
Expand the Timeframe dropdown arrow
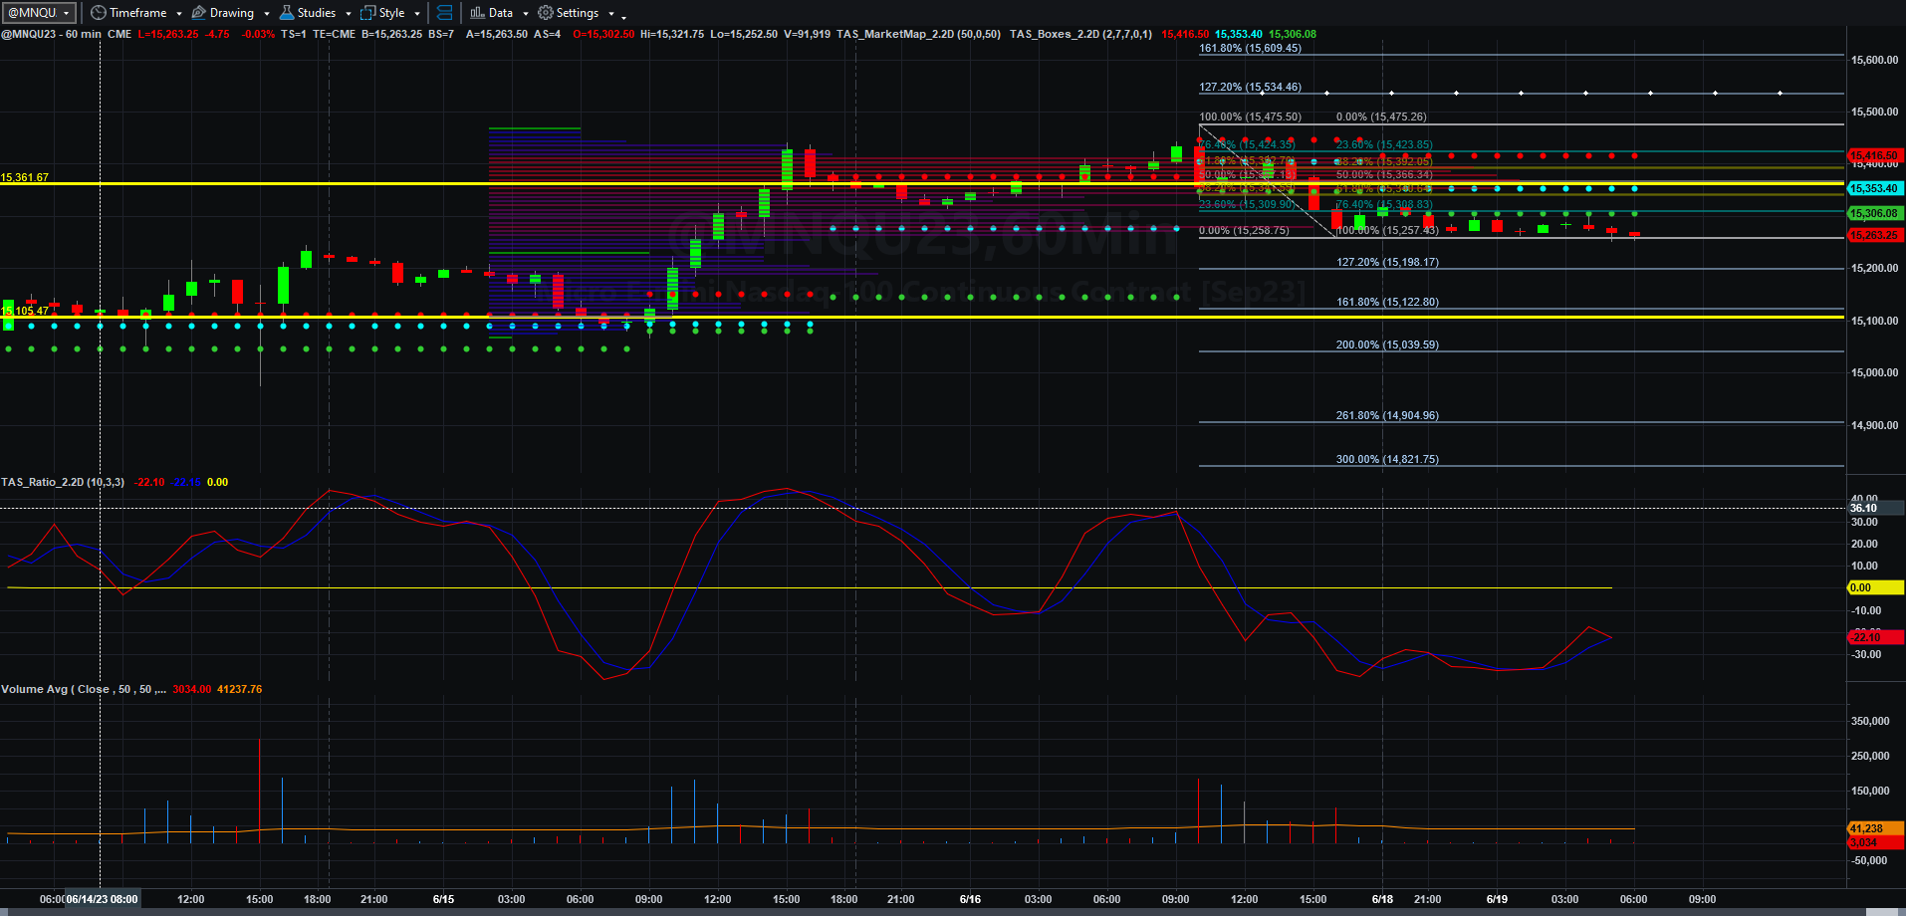(x=179, y=14)
